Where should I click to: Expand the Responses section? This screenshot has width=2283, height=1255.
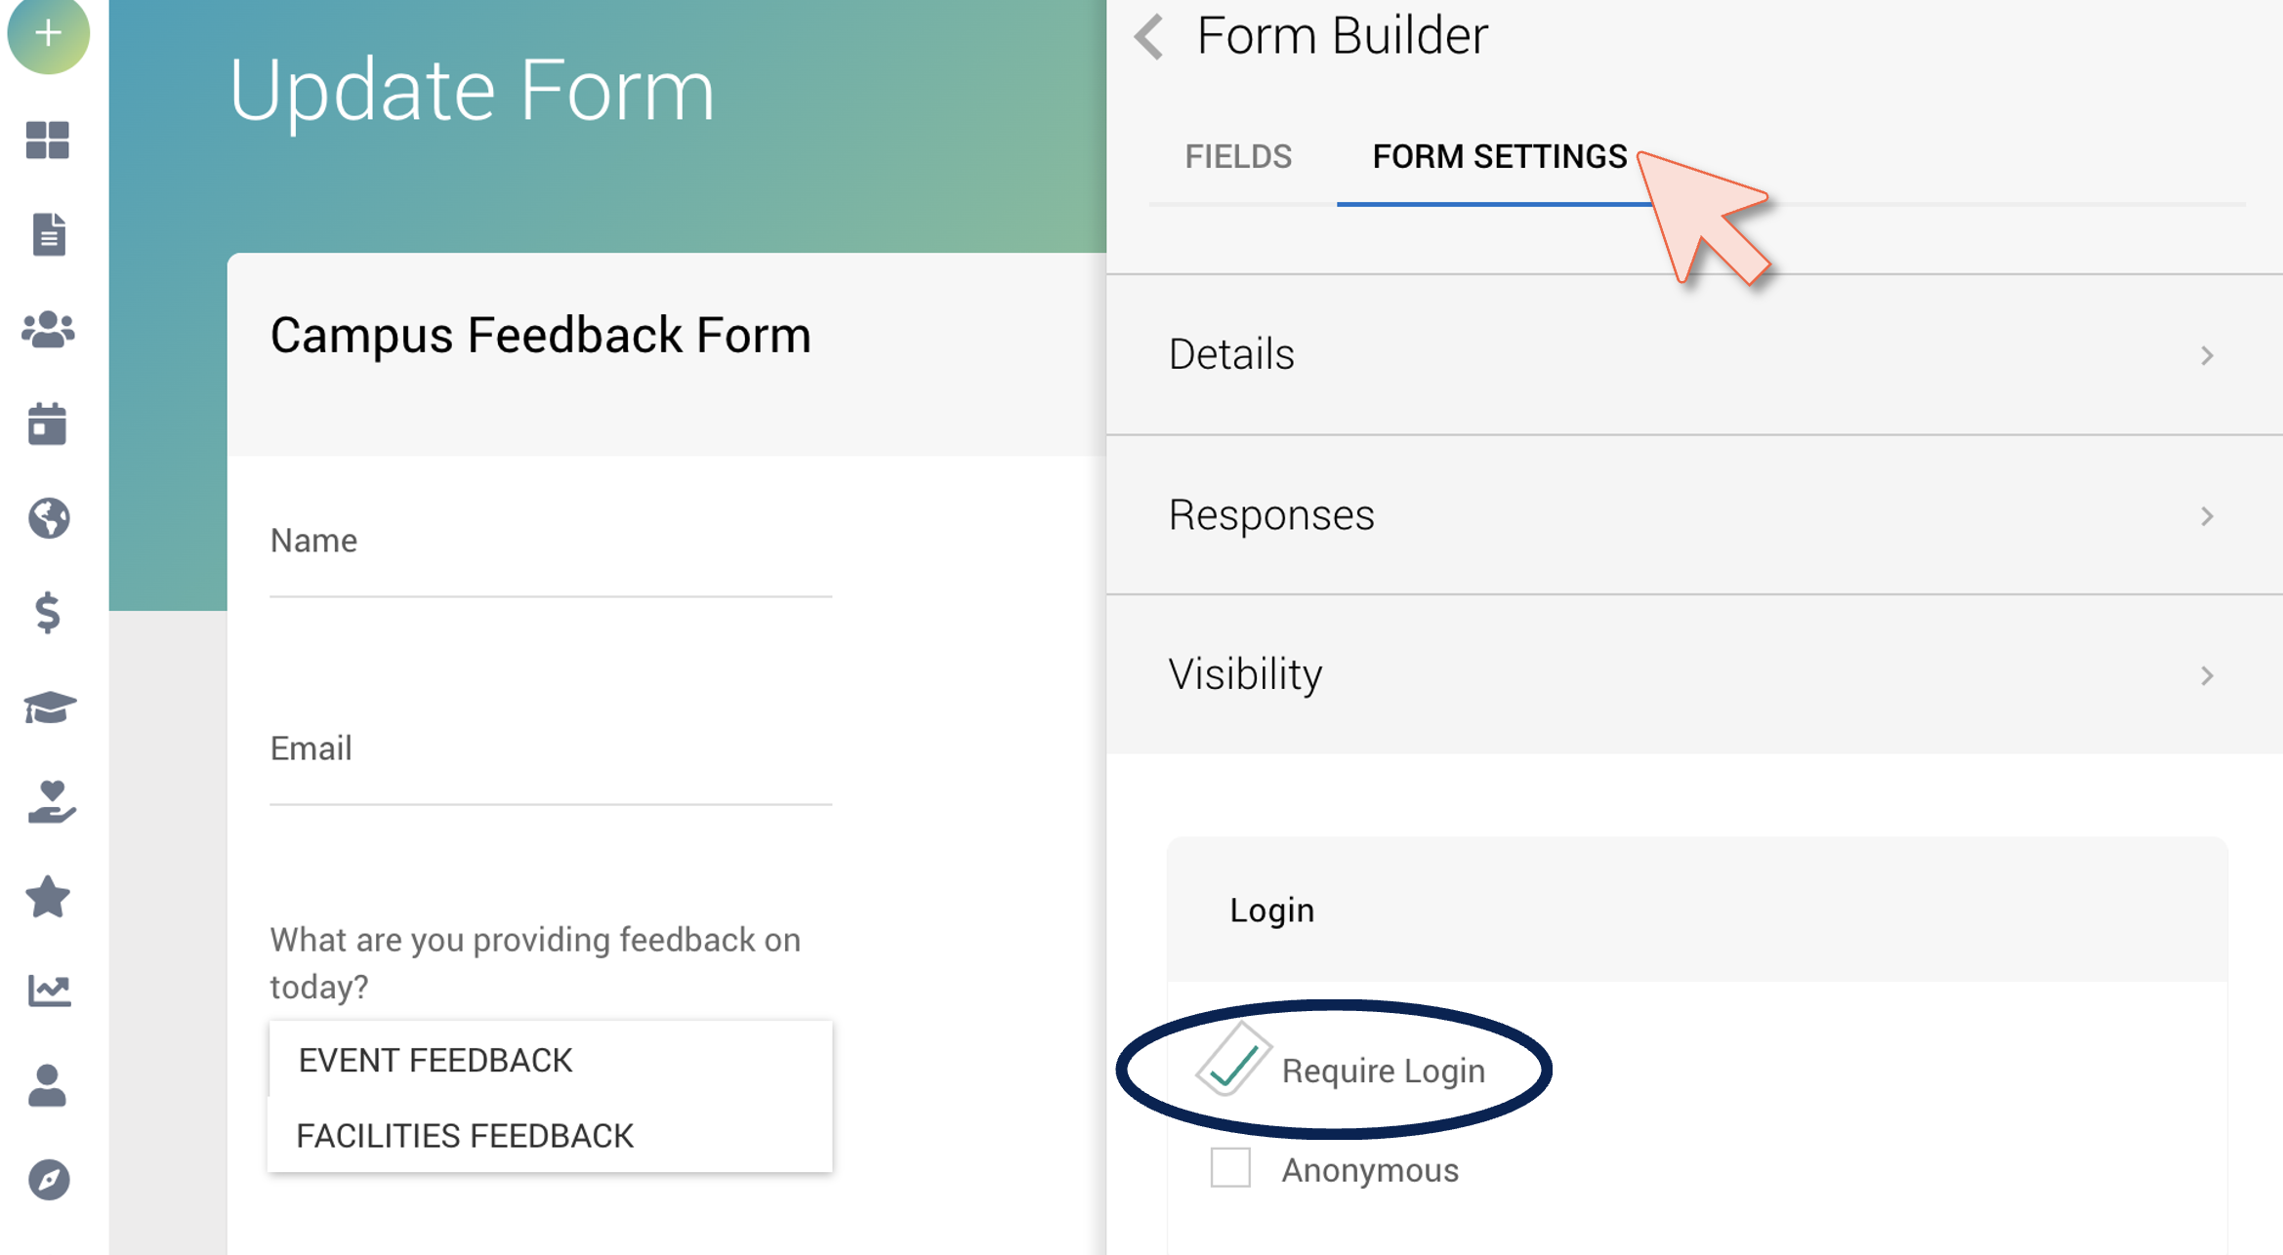click(1694, 515)
